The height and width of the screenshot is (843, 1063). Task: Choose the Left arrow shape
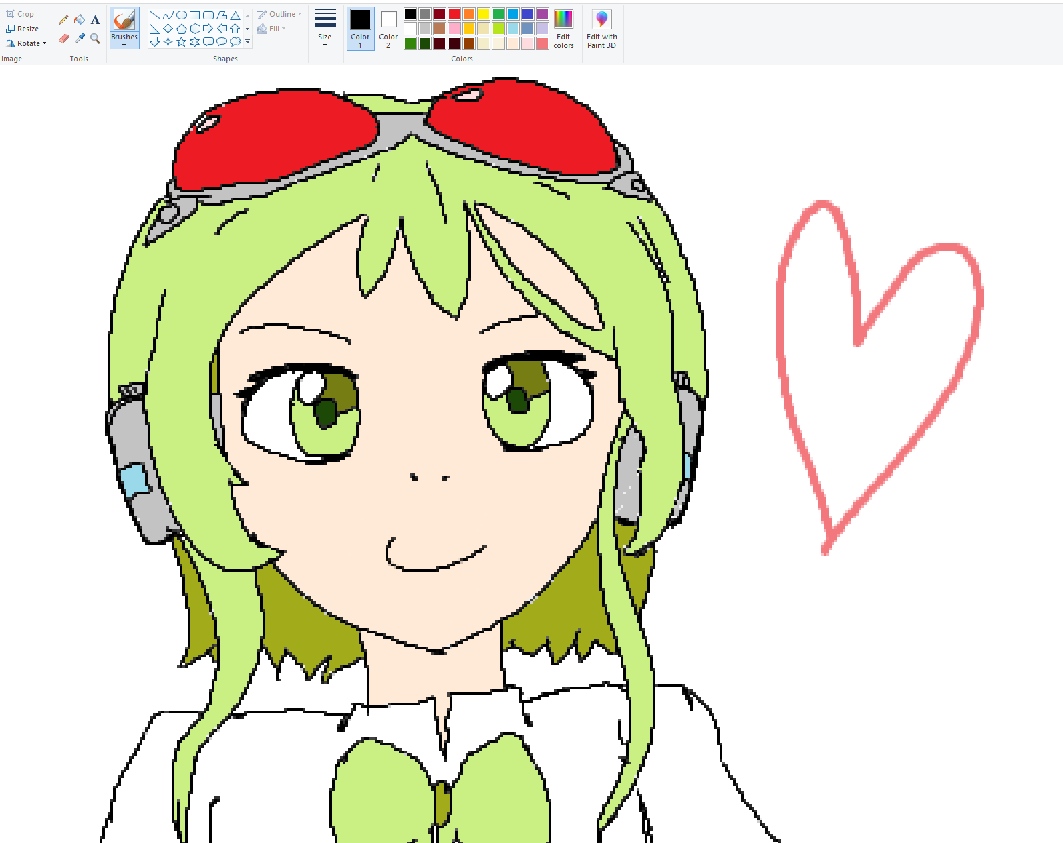pyautogui.click(x=222, y=29)
